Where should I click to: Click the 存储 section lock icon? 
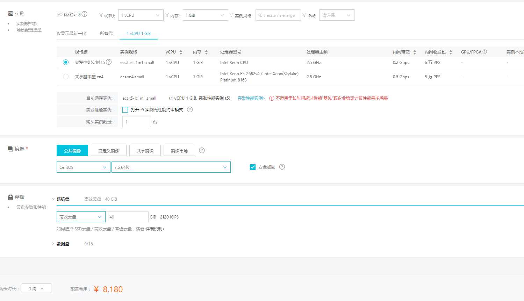point(10,197)
